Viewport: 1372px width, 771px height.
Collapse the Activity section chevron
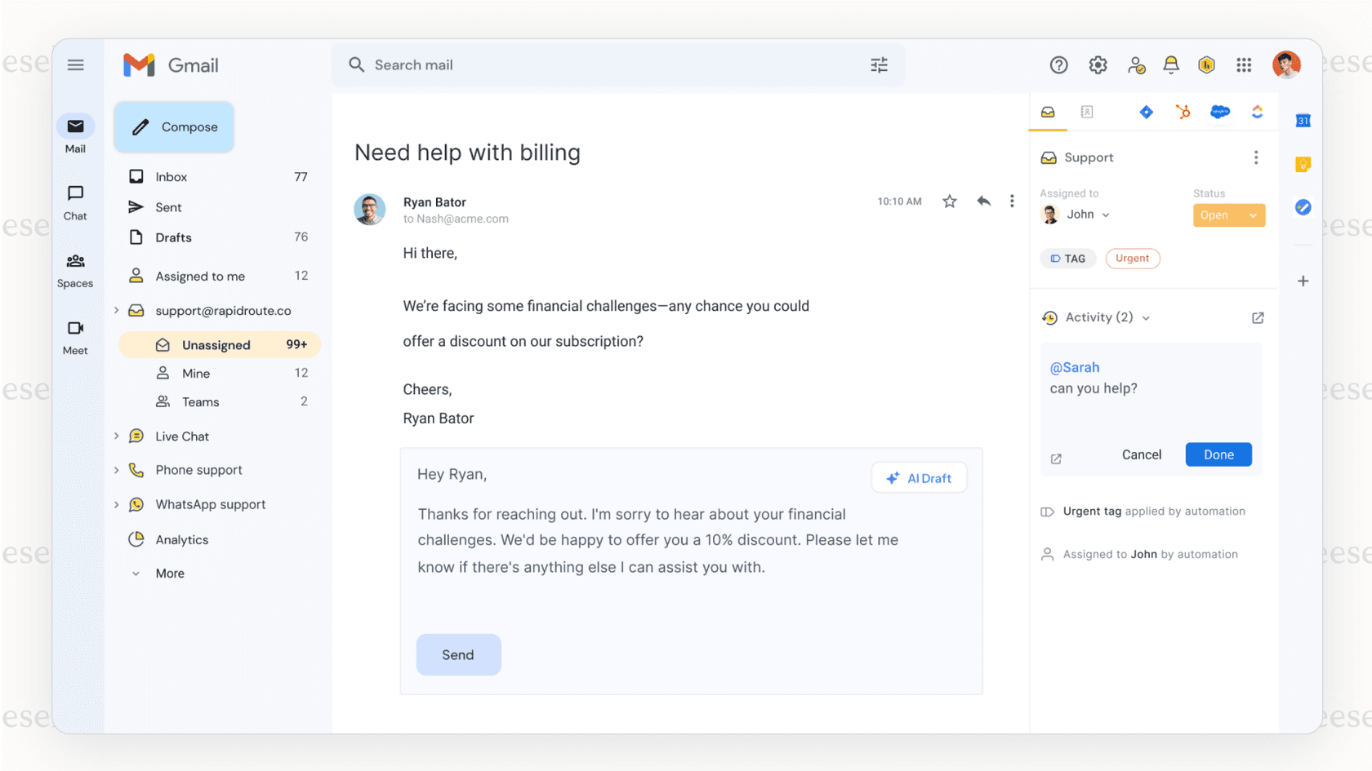pos(1147,317)
